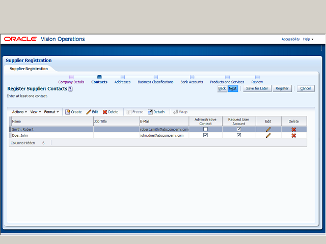Click the Register button
This screenshot has height=244, width=326.
(x=282, y=88)
